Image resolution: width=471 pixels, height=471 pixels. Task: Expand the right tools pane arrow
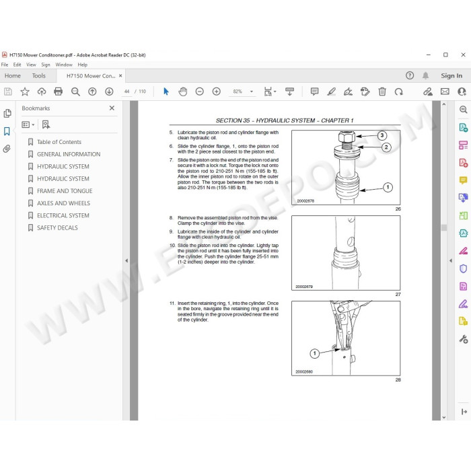click(x=451, y=260)
